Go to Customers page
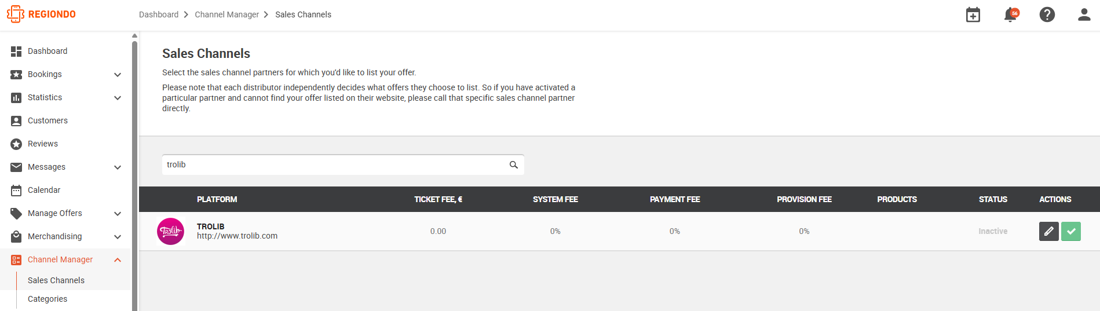The height and width of the screenshot is (311, 1100). pyautogui.click(x=47, y=120)
